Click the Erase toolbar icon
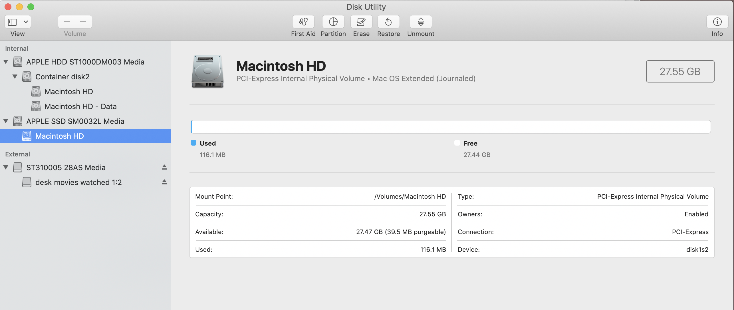Viewport: 734px width, 310px height. click(361, 22)
